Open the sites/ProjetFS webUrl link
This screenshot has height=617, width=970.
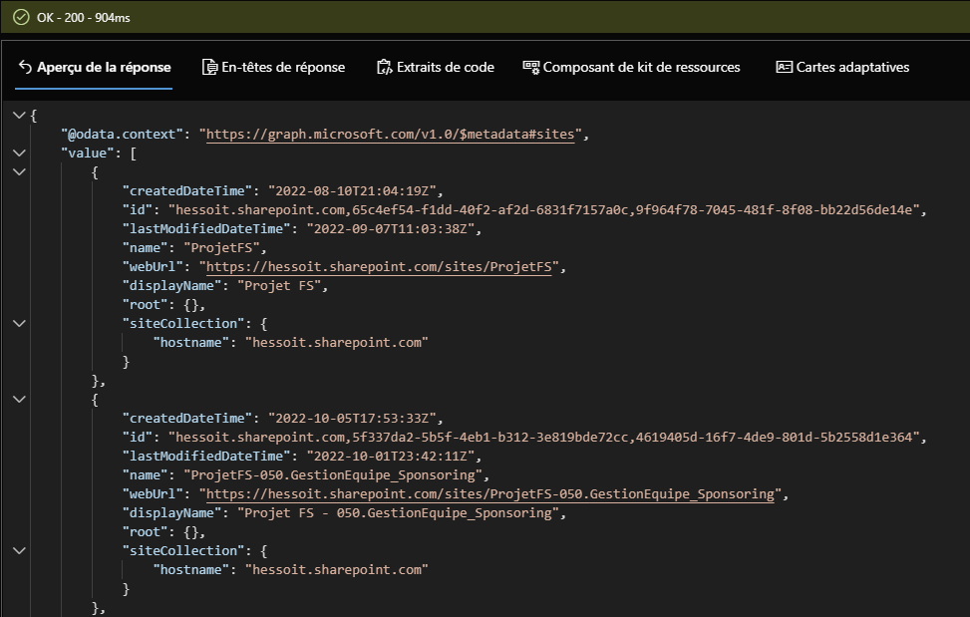(x=379, y=266)
